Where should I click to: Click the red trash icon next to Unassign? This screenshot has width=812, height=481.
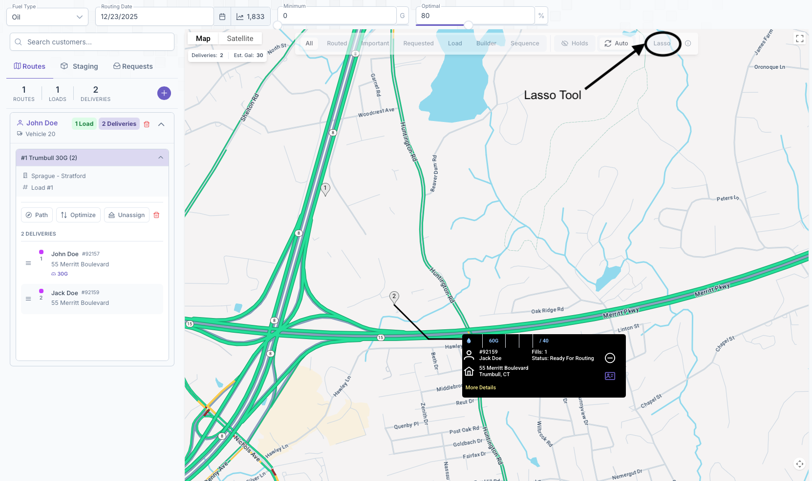click(x=156, y=215)
